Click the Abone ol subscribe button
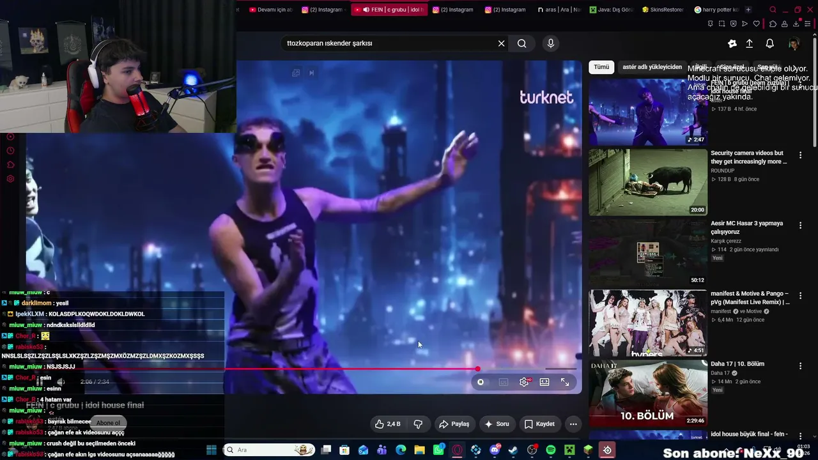 pos(108,423)
